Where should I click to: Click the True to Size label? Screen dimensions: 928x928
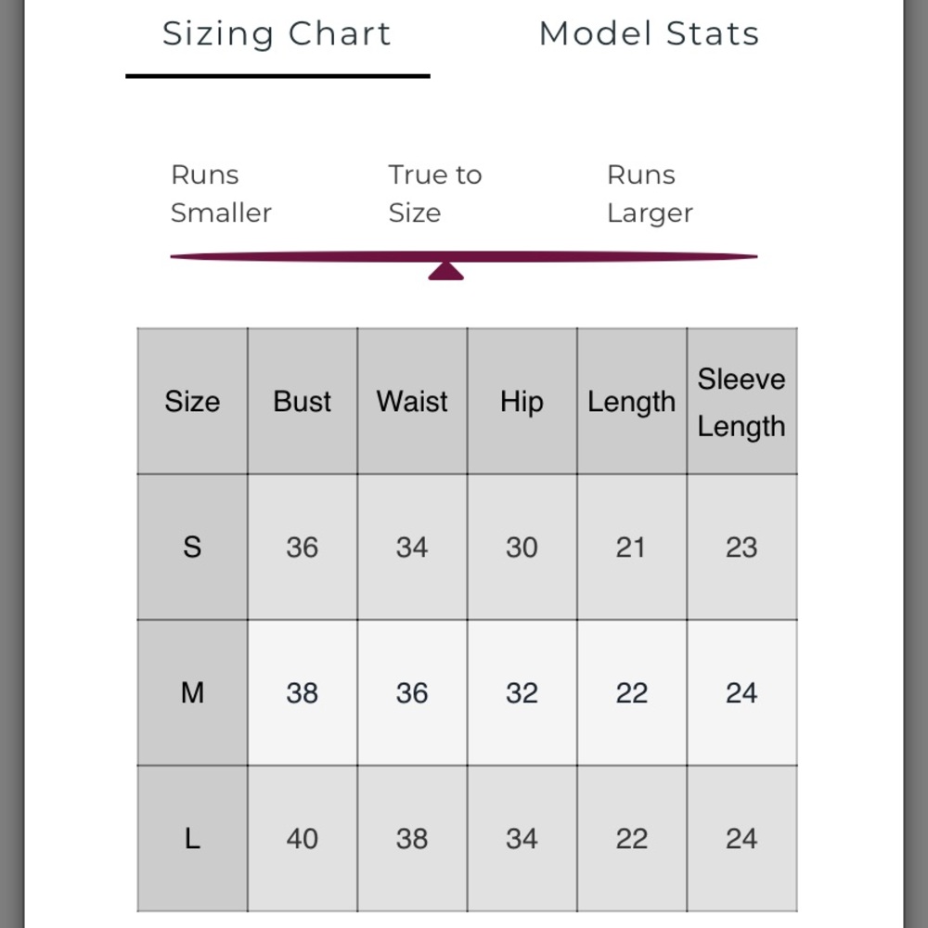point(434,194)
